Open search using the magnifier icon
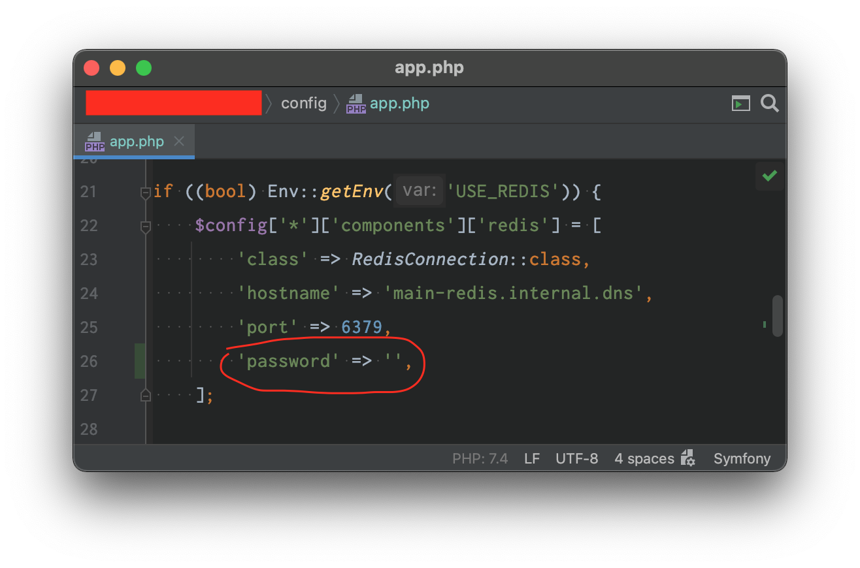Viewport: 860px width, 568px height. click(769, 103)
